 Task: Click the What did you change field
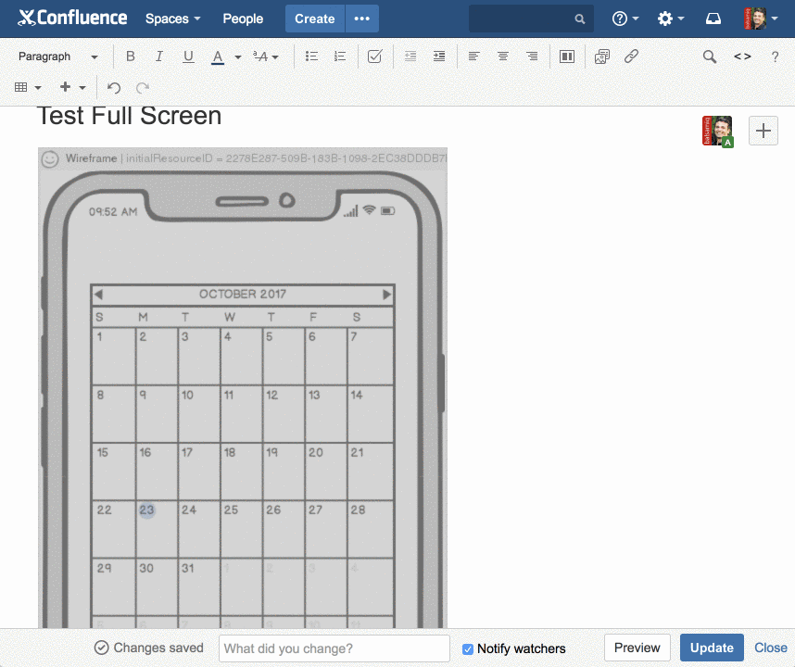(x=334, y=648)
